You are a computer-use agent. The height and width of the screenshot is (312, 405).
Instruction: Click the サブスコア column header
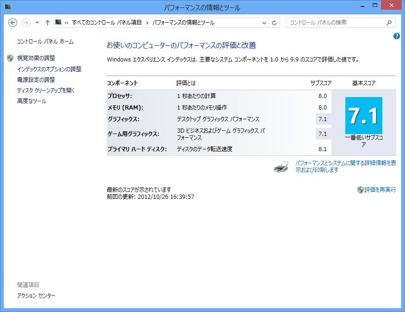click(x=321, y=83)
